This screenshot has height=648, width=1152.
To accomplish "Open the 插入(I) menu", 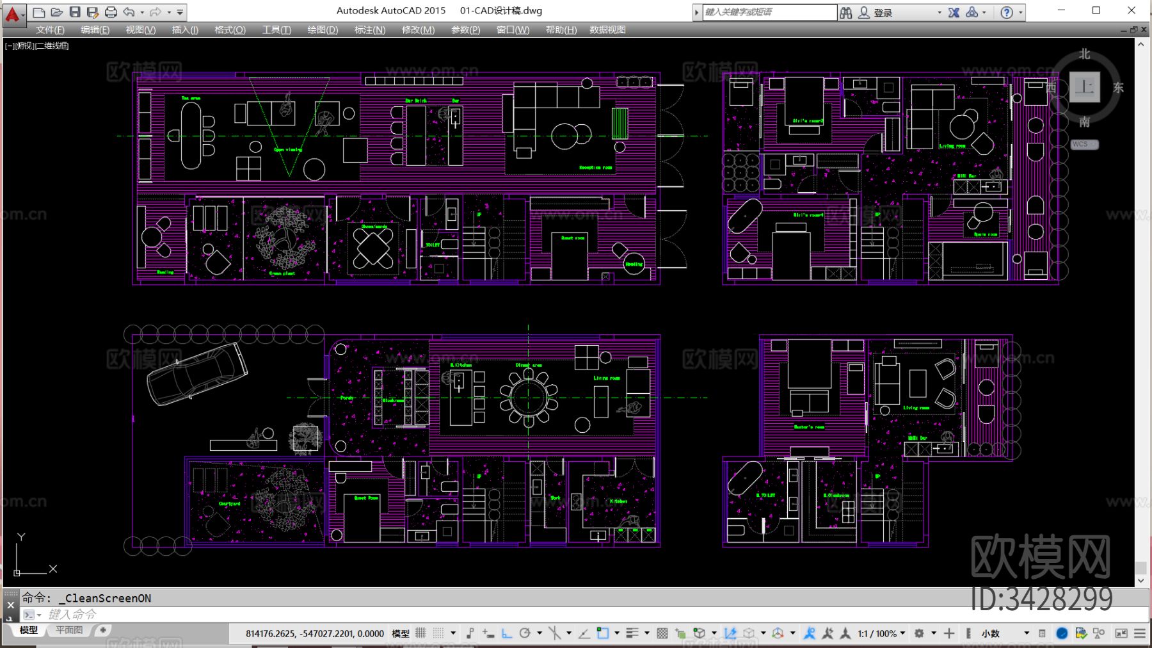I will (x=185, y=30).
